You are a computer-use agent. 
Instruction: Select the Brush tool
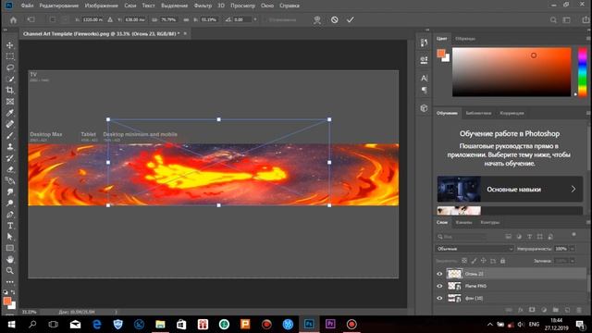(x=10, y=136)
